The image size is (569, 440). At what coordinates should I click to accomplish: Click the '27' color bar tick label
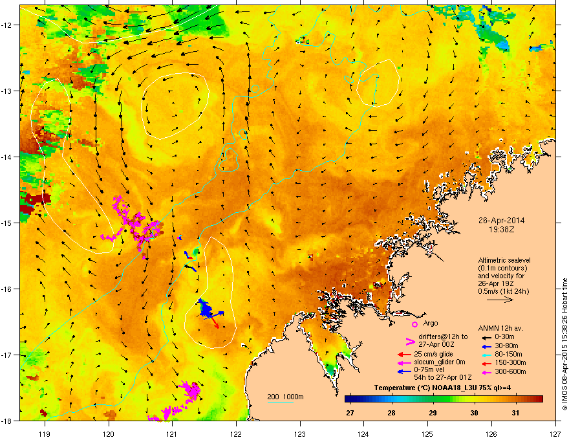[350, 413]
